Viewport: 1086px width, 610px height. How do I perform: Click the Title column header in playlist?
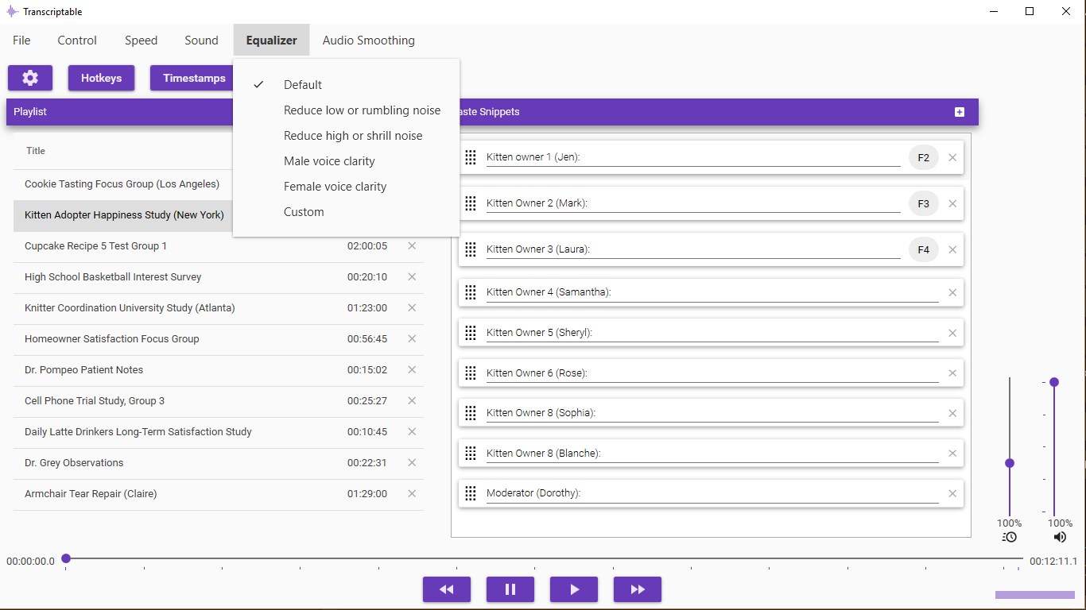point(36,151)
